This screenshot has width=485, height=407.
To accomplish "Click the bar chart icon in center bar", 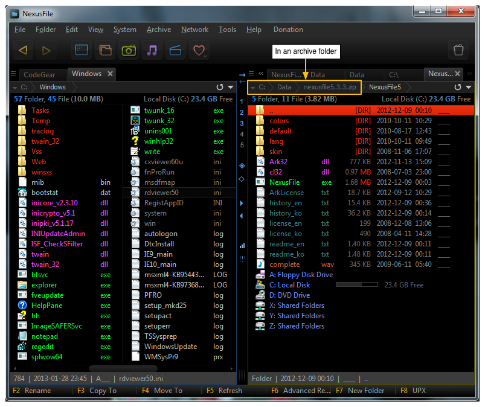I will [x=242, y=246].
